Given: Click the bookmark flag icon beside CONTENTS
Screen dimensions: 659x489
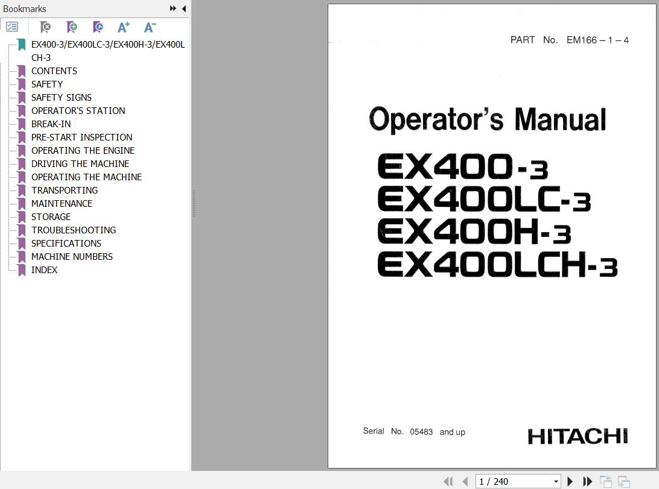Looking at the screenshot, I should [22, 71].
